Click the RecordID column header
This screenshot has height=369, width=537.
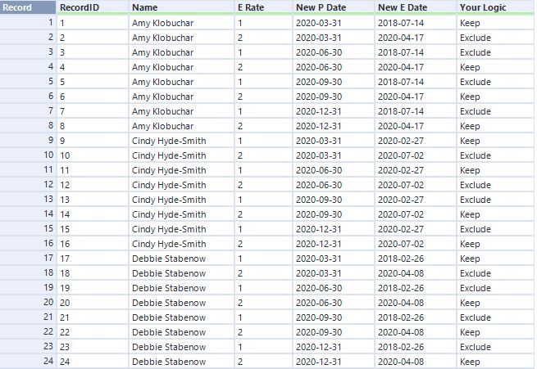[93, 7]
